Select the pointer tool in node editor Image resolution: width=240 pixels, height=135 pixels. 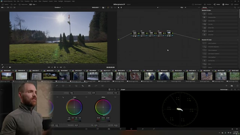tap(118, 7)
